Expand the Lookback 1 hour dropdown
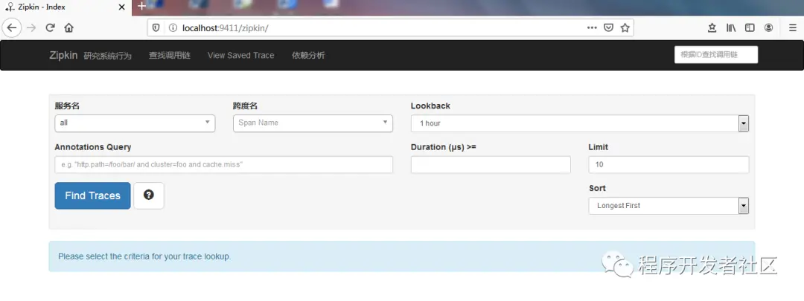The image size is (804, 301). click(x=580, y=123)
